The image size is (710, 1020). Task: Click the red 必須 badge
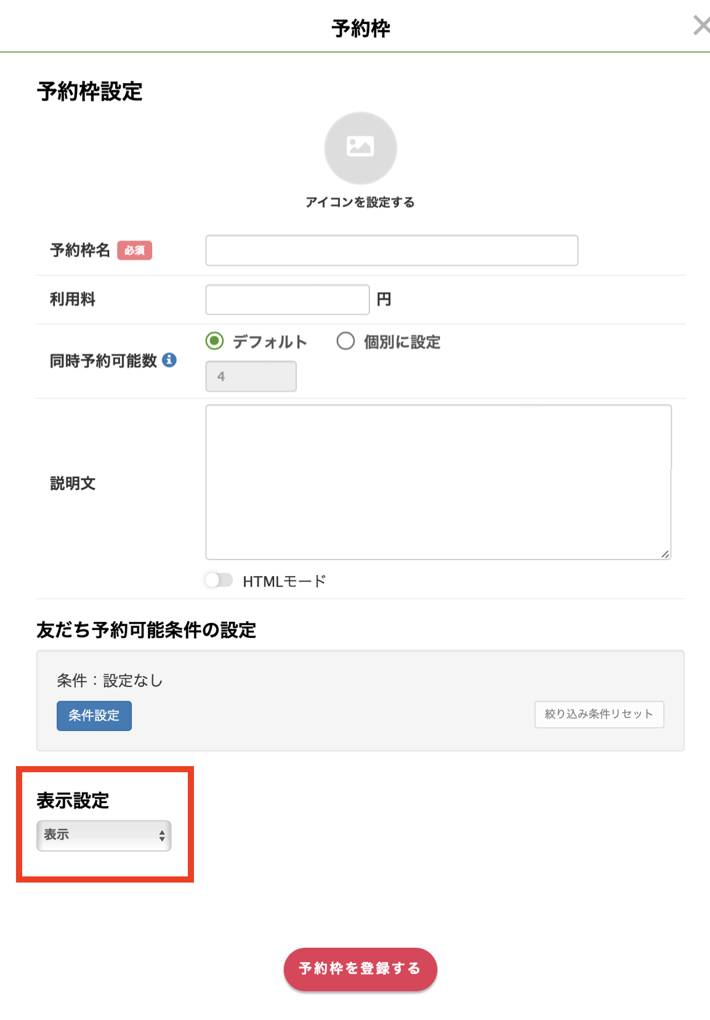tap(134, 250)
